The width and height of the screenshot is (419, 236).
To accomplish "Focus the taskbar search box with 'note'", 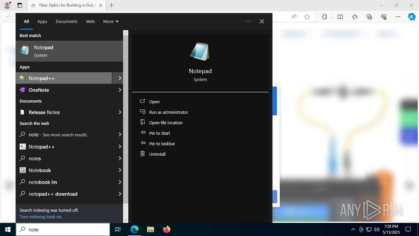I will 63,229.
